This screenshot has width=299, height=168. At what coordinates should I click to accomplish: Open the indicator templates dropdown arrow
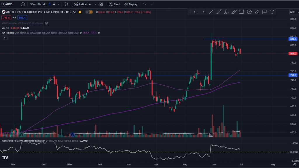tap(95, 4)
